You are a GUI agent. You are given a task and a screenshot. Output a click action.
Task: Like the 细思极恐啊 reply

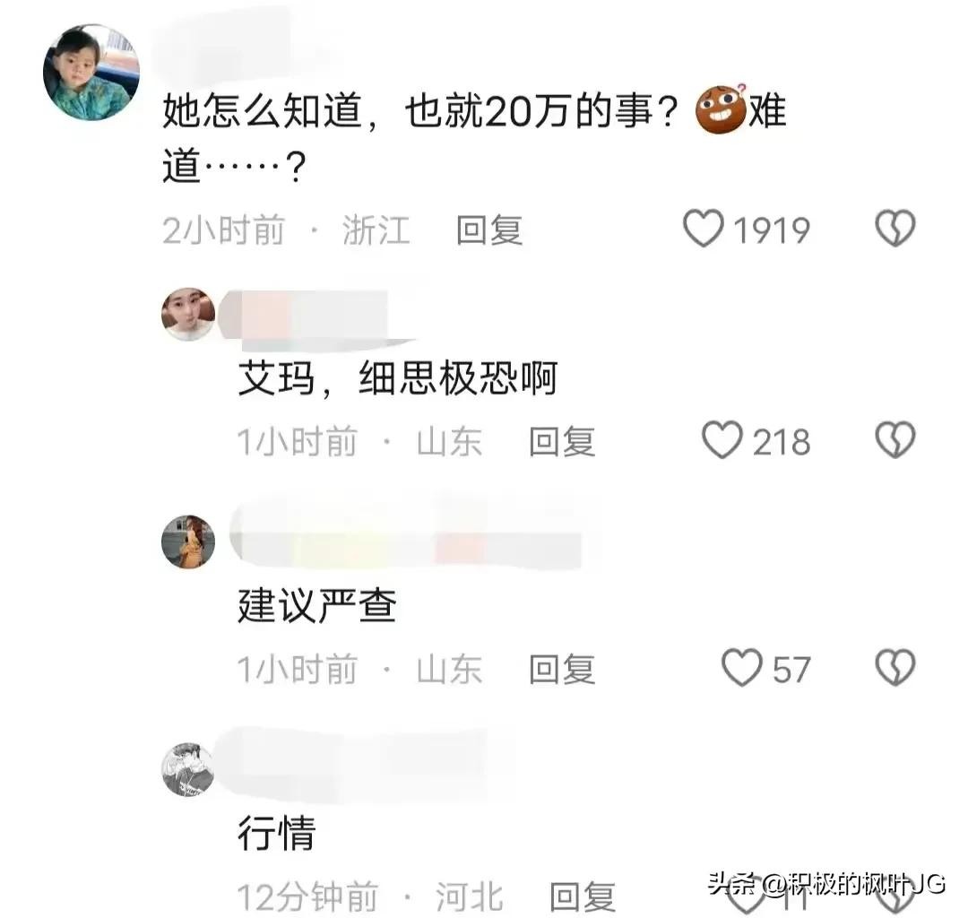[x=722, y=440]
